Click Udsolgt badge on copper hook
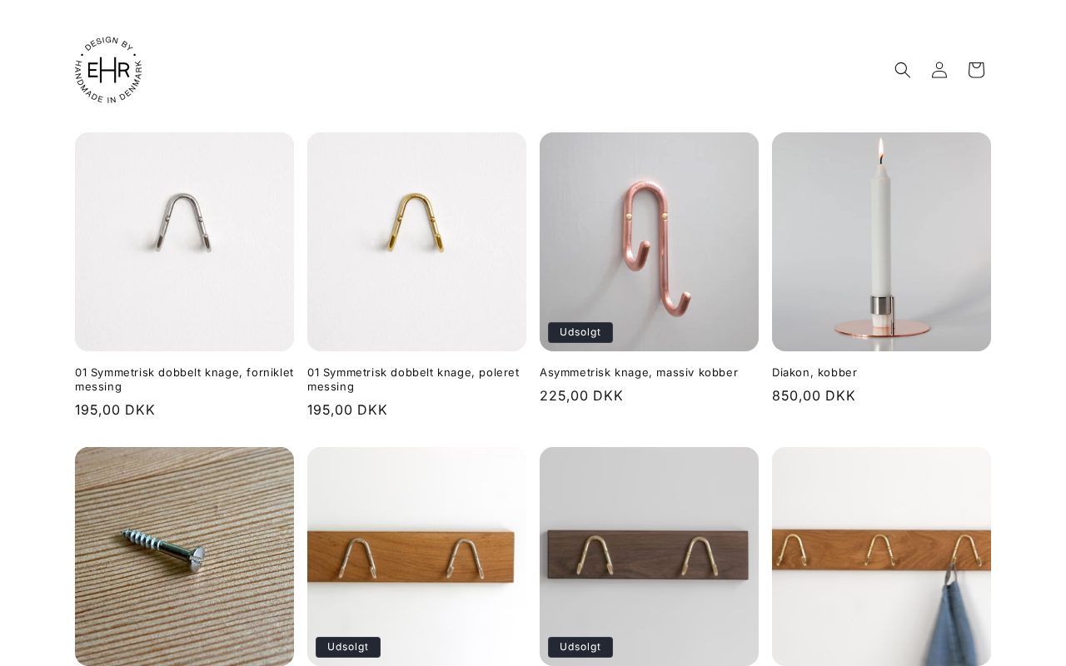The height and width of the screenshot is (666, 1066). (580, 332)
